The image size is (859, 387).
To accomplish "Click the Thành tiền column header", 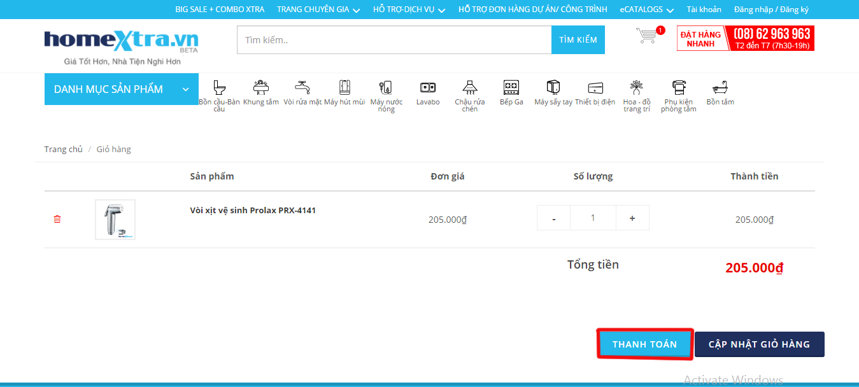I will 755,176.
